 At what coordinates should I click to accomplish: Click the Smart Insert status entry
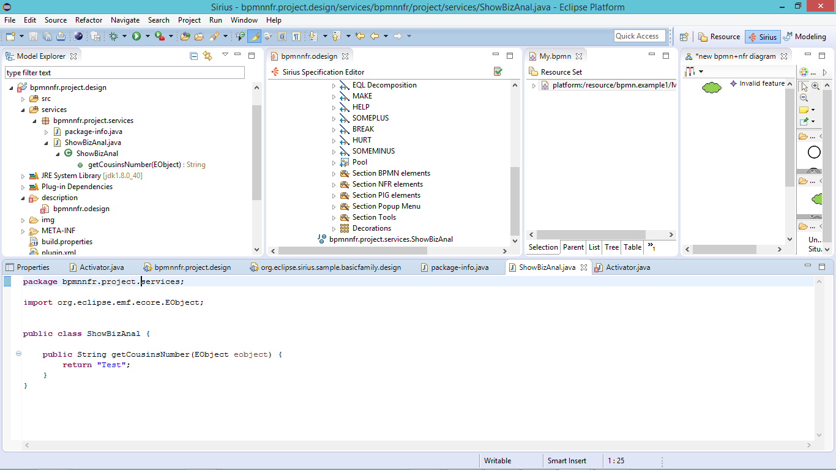pos(567,461)
